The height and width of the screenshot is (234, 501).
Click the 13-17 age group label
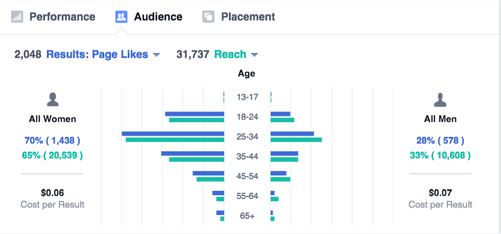247,97
